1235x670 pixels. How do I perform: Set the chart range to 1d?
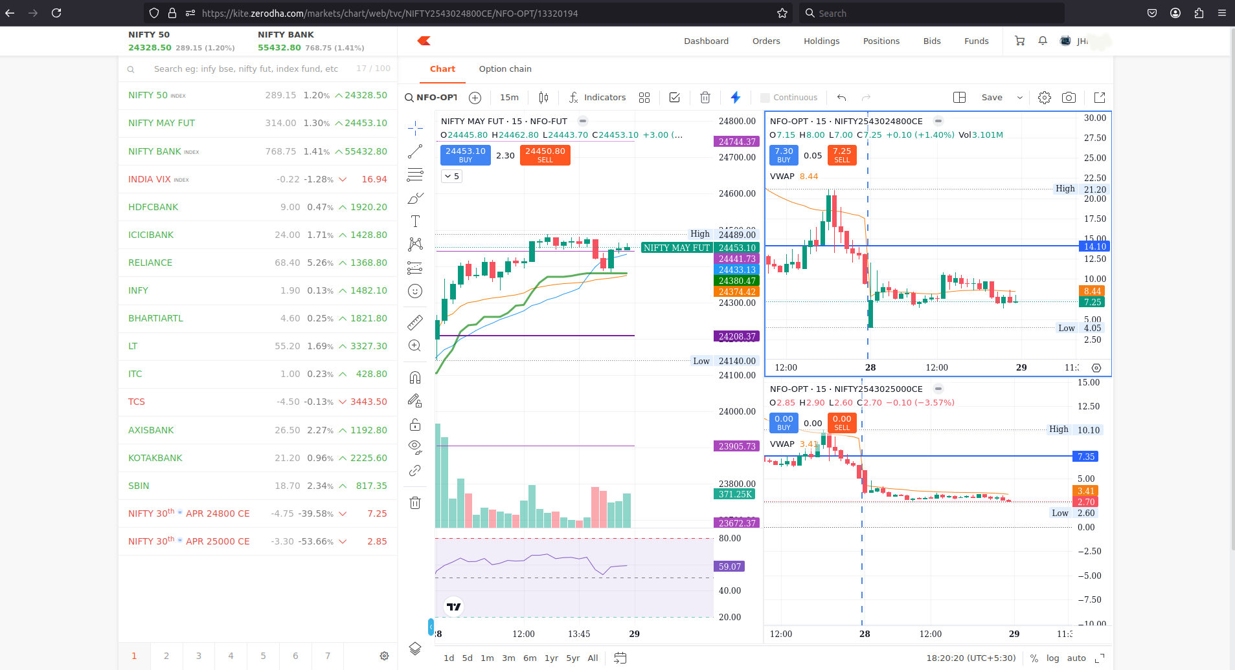449,658
